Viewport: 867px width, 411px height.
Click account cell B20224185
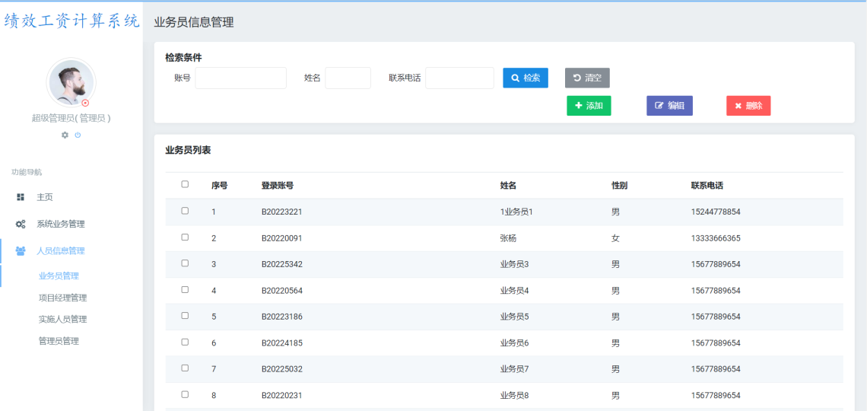coord(282,343)
